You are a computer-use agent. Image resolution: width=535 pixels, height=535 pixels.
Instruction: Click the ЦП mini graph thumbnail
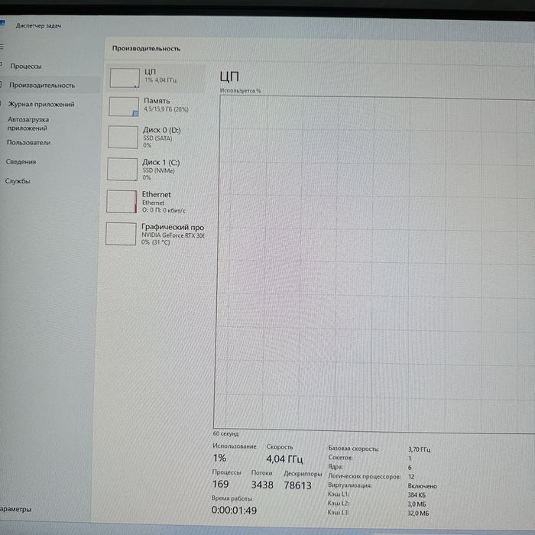point(125,78)
